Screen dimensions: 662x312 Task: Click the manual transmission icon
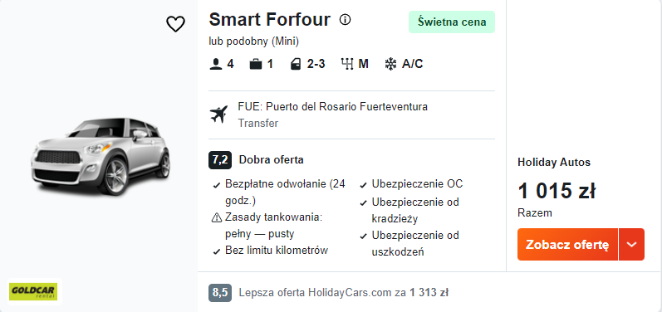(x=347, y=64)
